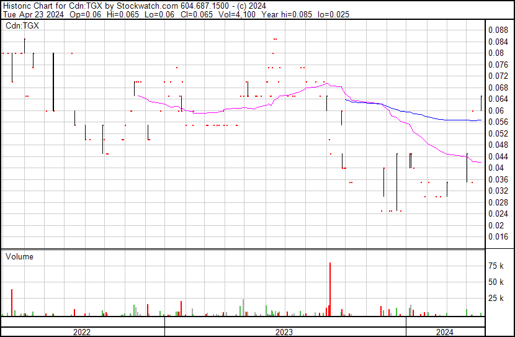Click the 0.06 price axis label
This screenshot has height=337, width=515.
[x=495, y=110]
